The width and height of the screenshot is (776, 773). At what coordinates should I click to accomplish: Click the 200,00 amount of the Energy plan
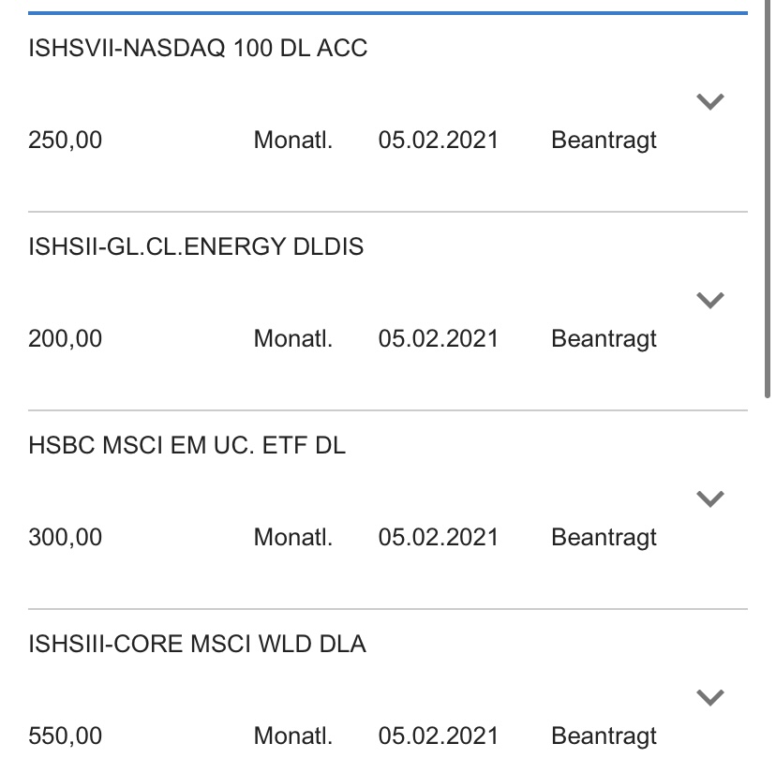[x=66, y=339]
